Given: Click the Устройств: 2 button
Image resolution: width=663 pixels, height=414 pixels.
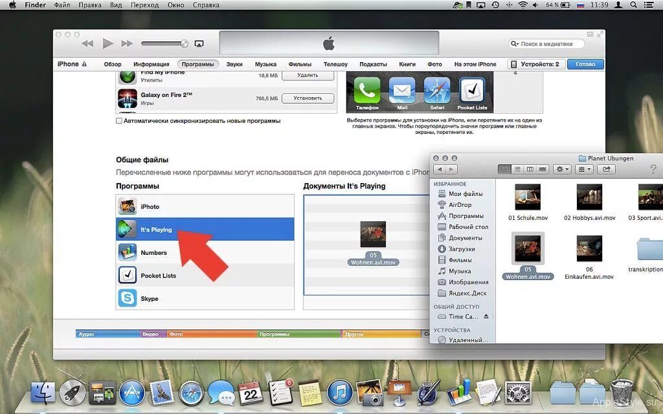Looking at the screenshot, I should pos(535,64).
